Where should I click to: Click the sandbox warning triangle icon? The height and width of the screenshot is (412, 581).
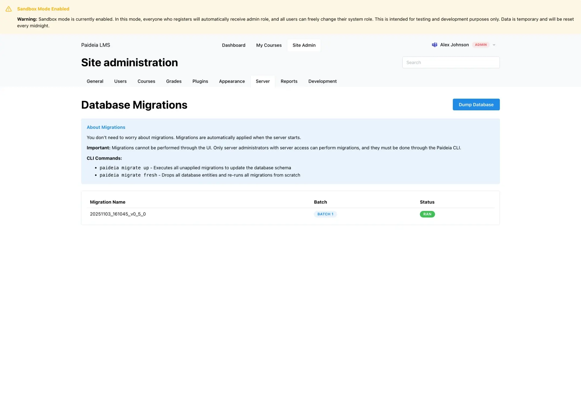[x=9, y=9]
